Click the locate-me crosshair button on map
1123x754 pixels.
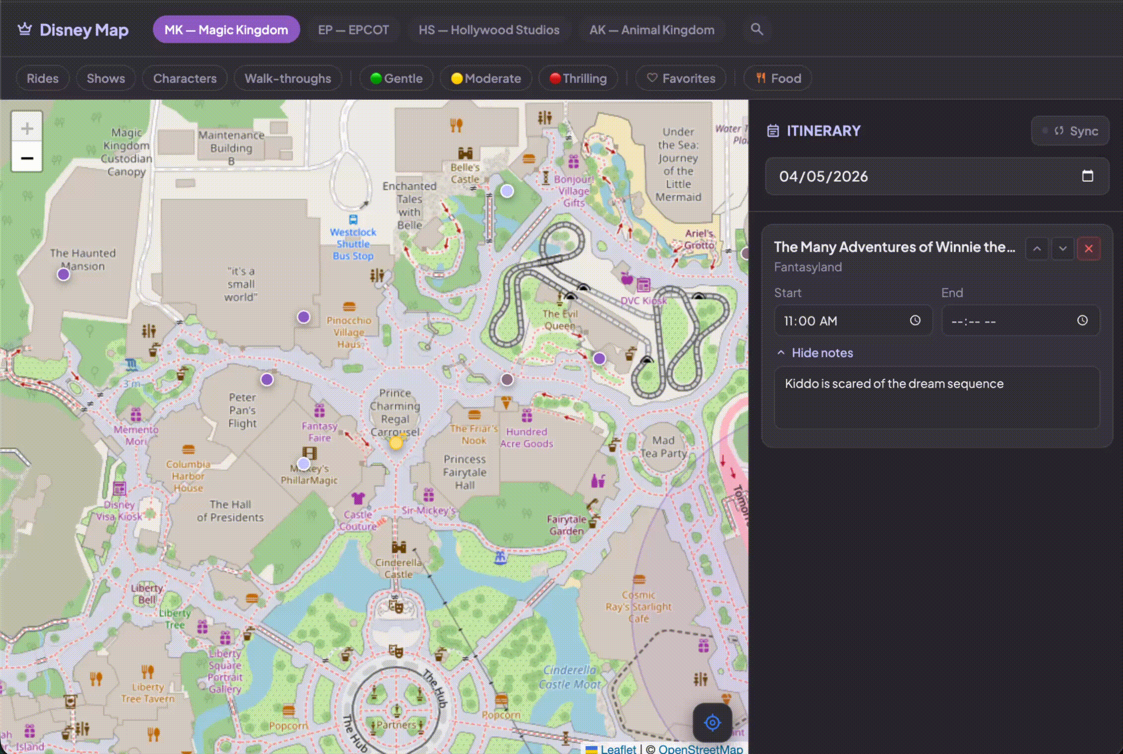point(712,723)
